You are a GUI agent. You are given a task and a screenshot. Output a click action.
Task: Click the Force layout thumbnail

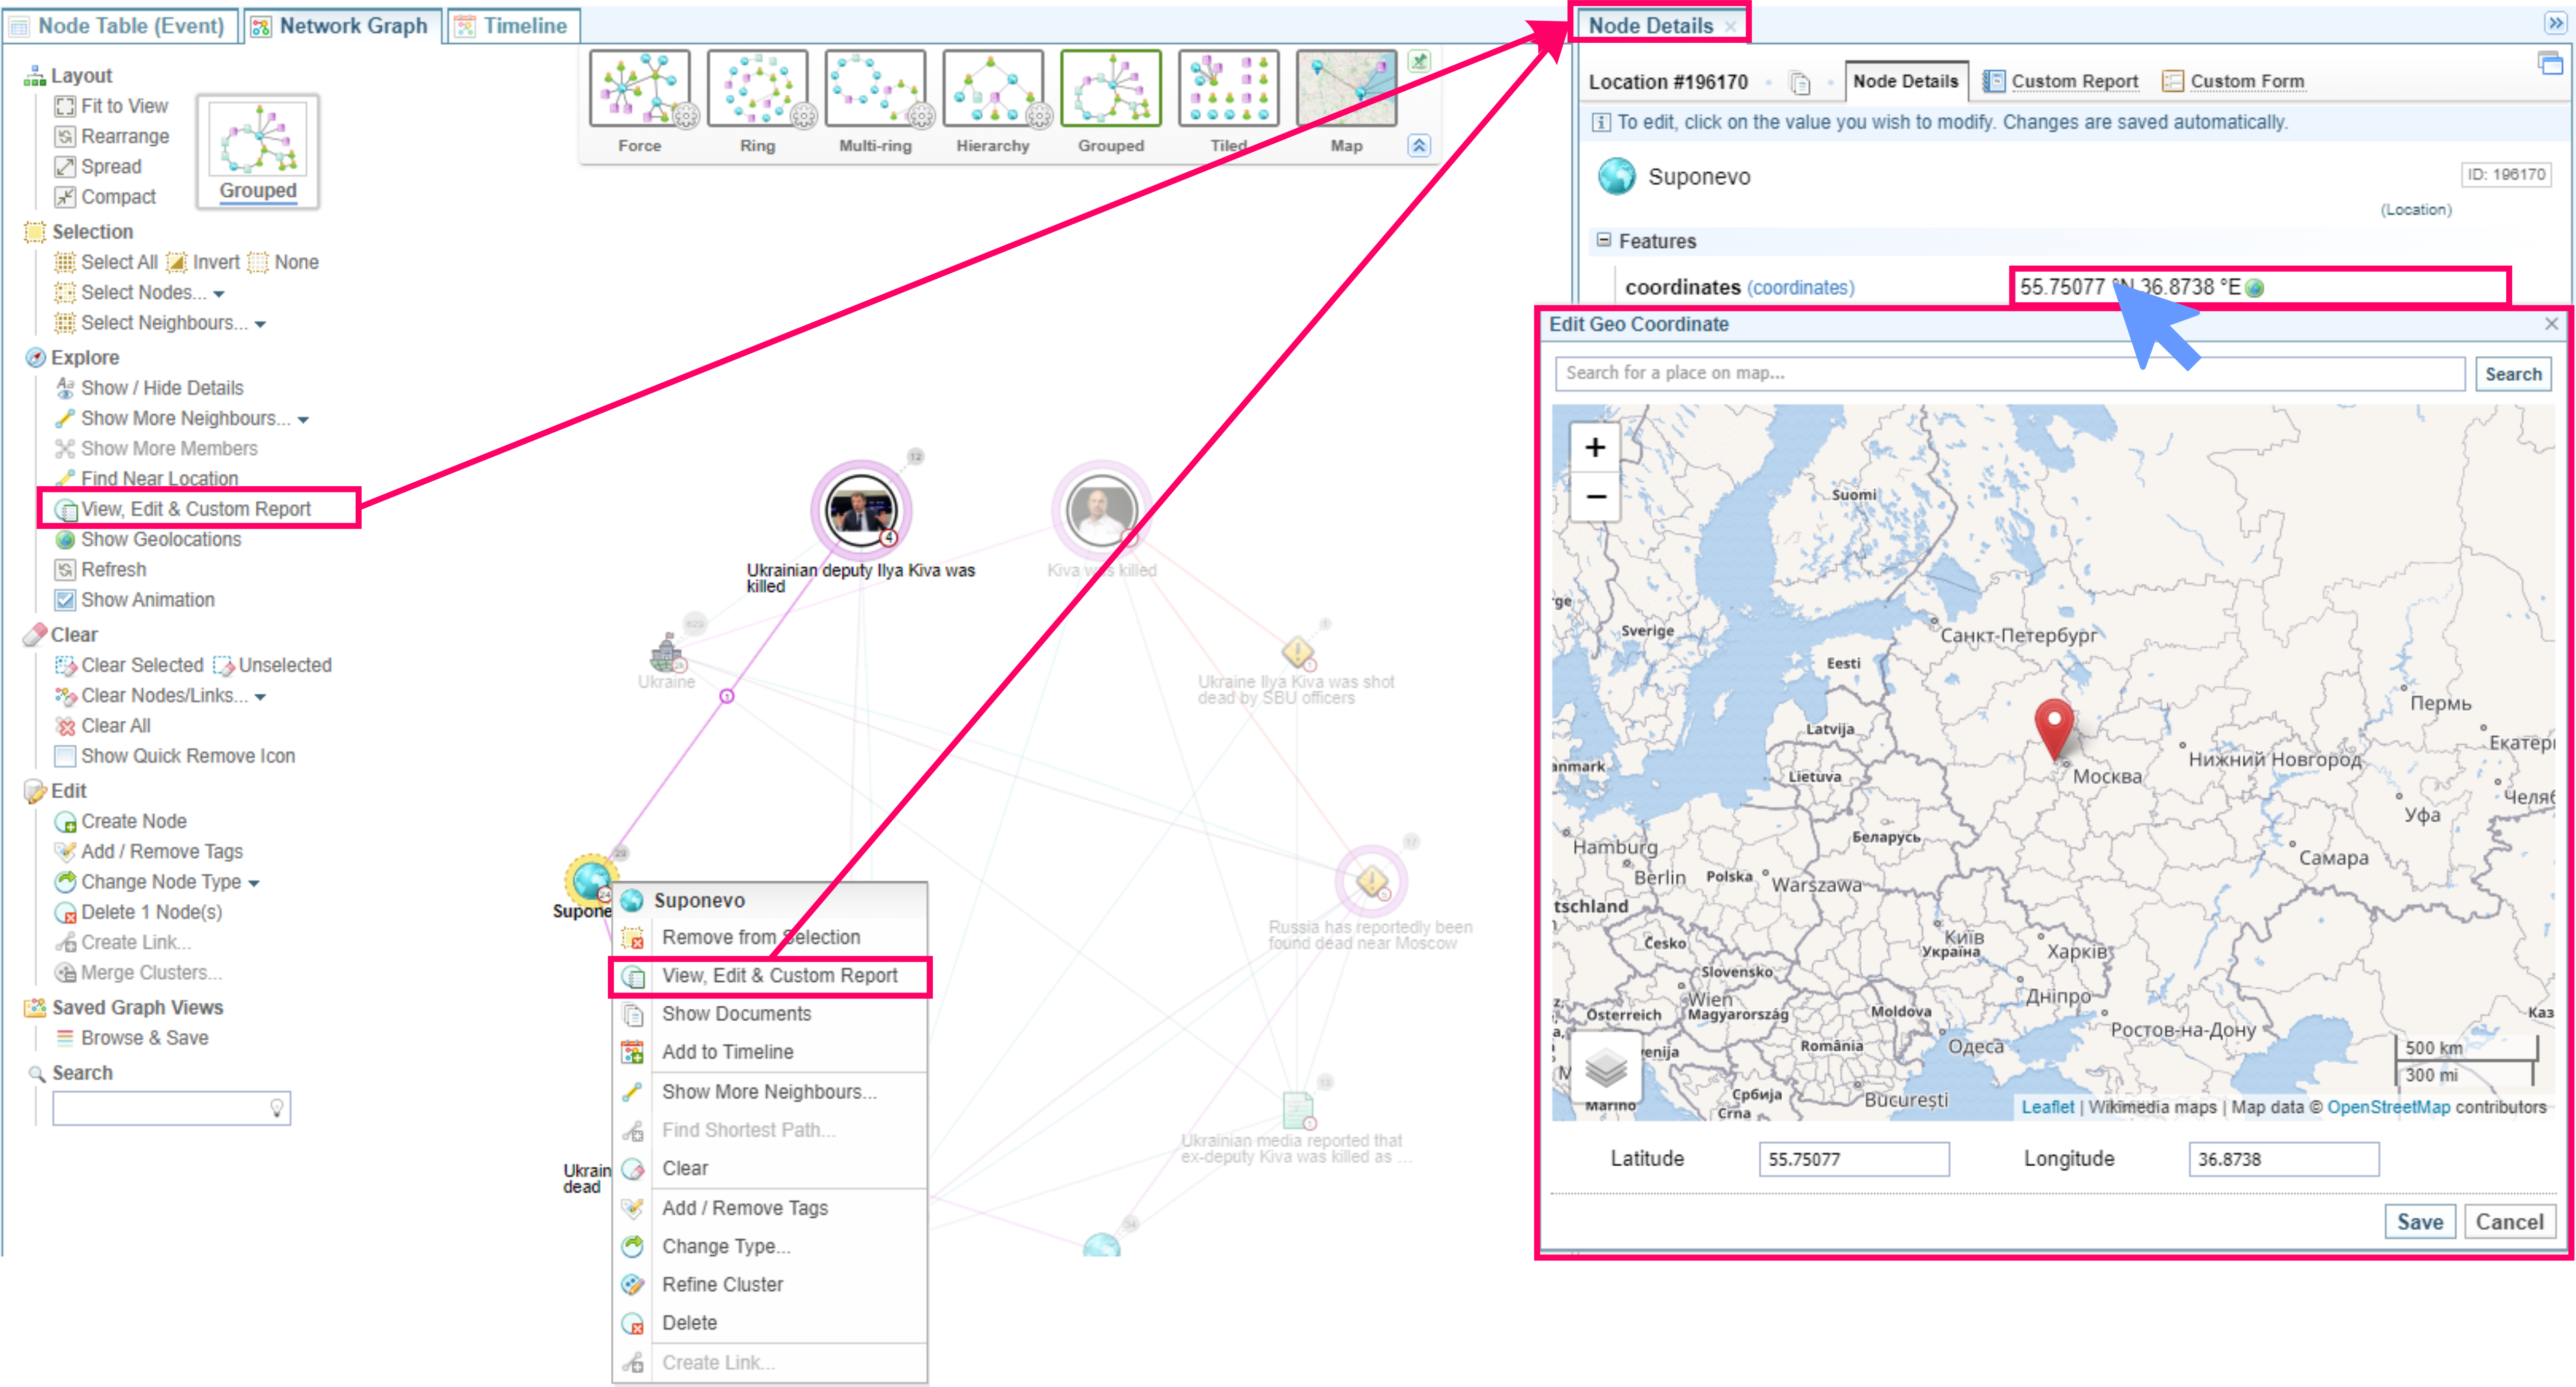[639, 89]
